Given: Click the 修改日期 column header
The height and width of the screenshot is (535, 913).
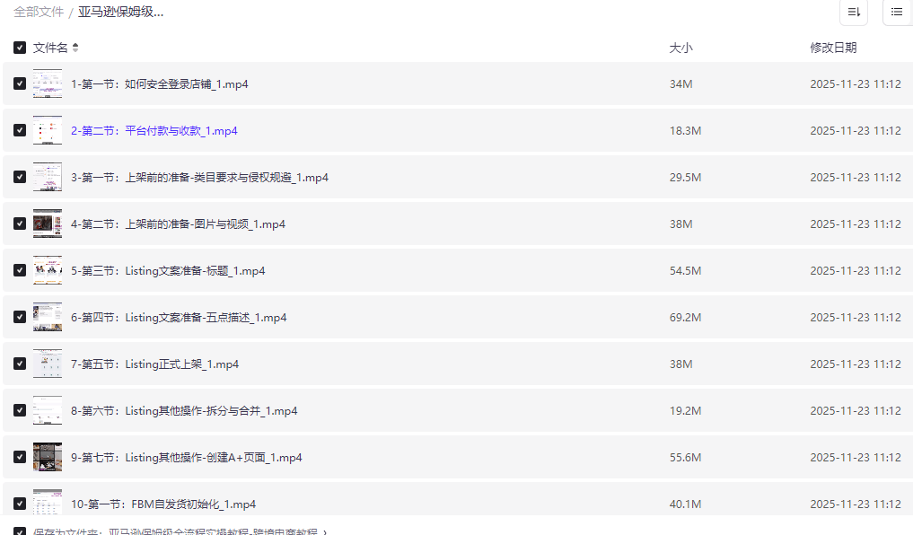Looking at the screenshot, I should click(832, 48).
